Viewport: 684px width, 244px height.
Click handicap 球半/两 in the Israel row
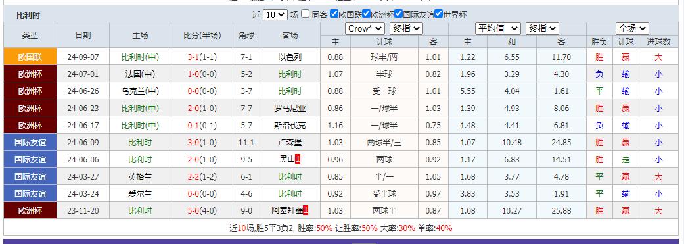(x=384, y=57)
